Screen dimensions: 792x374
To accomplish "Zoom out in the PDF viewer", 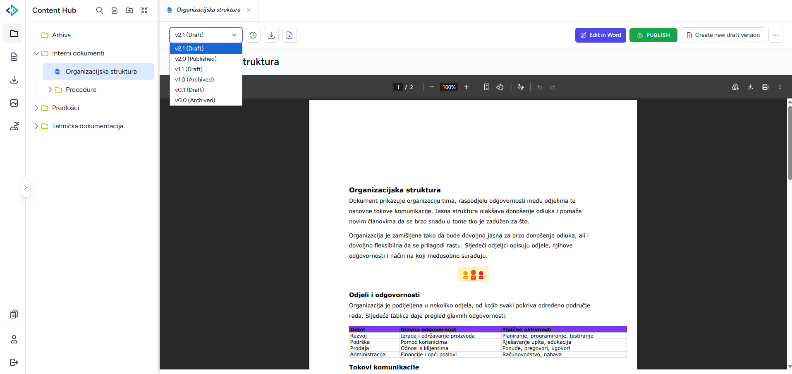I will (x=432, y=87).
